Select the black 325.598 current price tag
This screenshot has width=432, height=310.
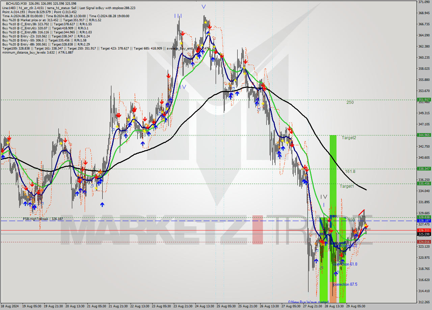pos(424,234)
